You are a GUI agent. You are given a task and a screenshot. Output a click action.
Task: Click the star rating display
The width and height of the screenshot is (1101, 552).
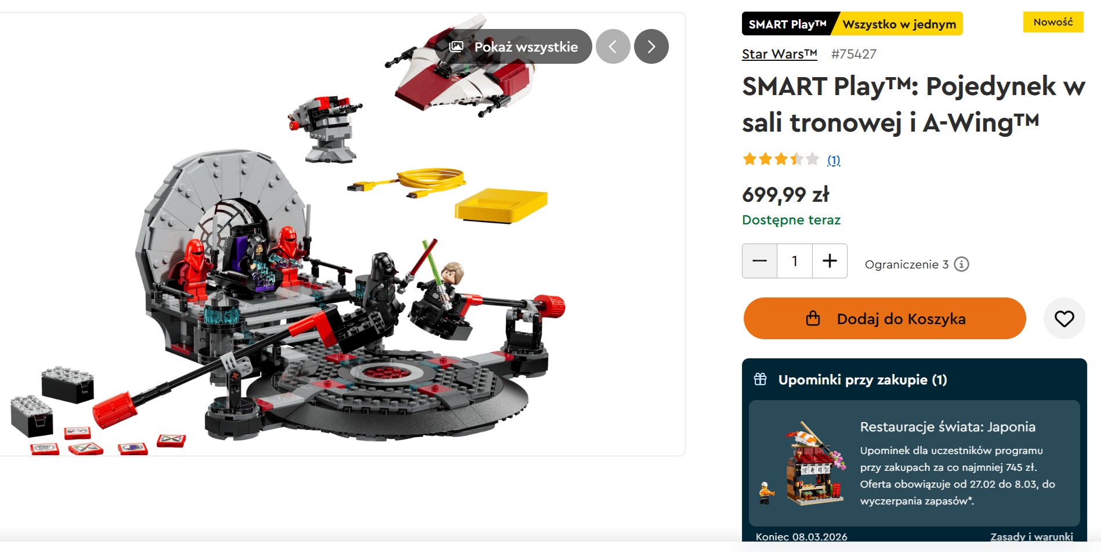pos(781,159)
